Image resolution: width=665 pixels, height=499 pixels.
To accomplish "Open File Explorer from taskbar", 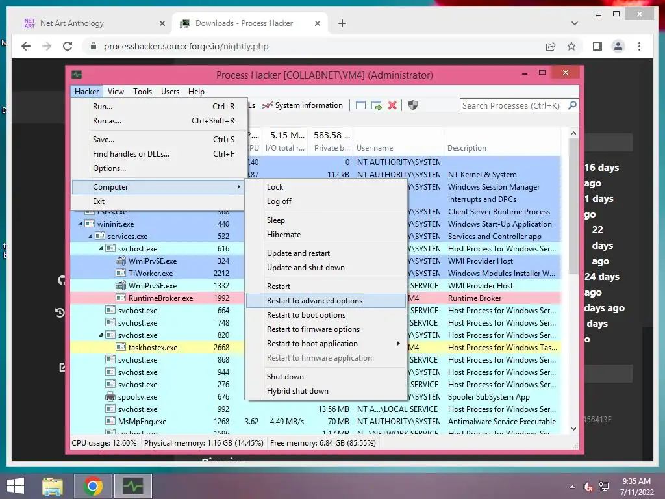I will 53,486.
